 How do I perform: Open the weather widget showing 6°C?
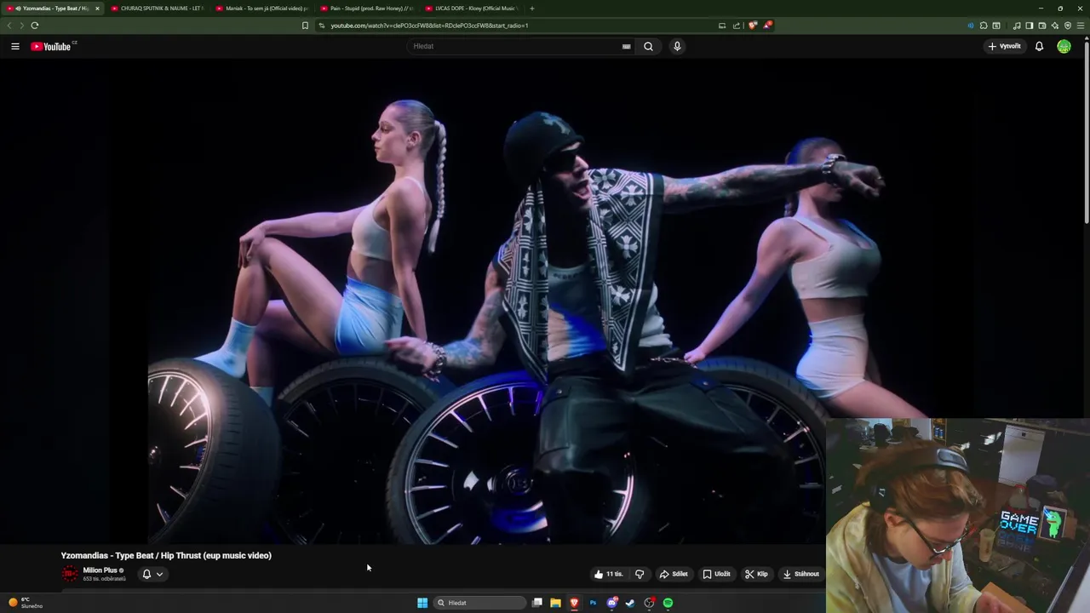point(26,603)
